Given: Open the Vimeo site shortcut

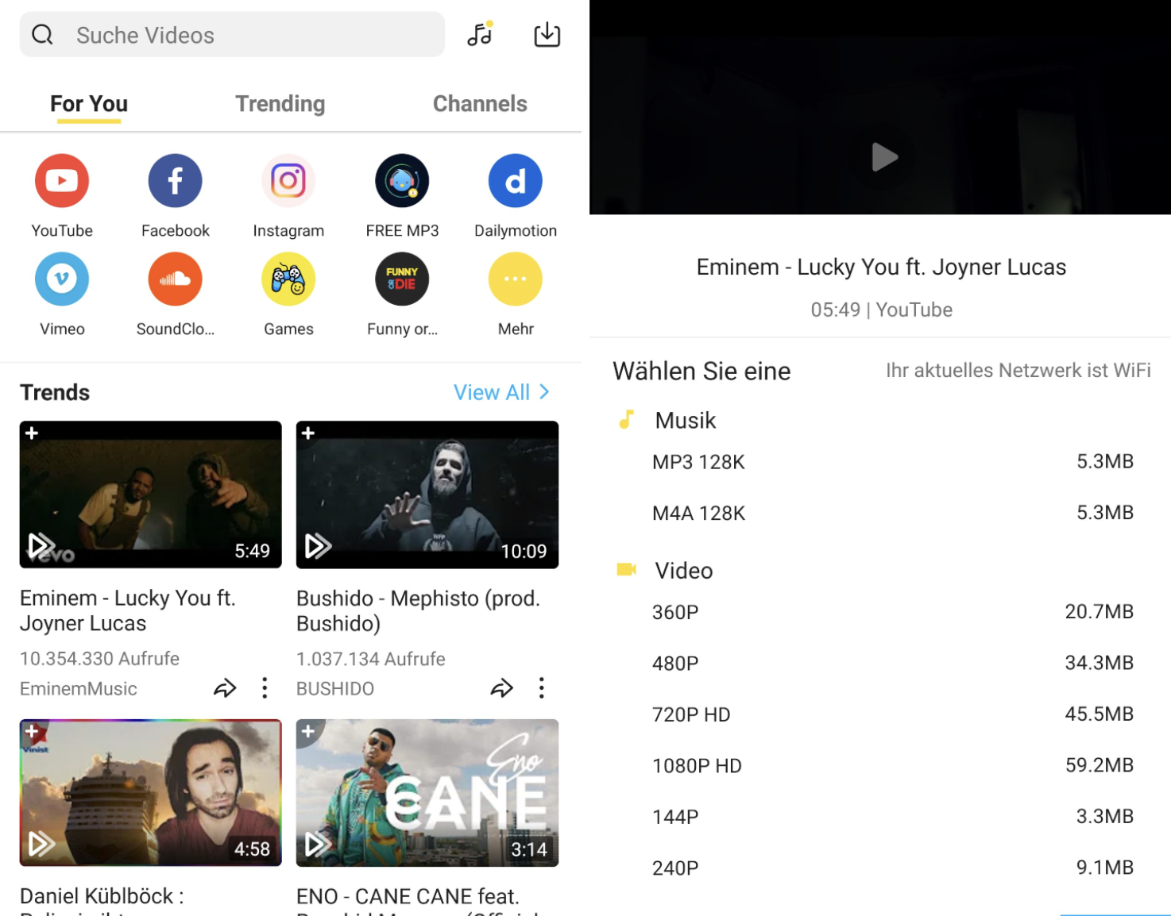Looking at the screenshot, I should coord(62,279).
